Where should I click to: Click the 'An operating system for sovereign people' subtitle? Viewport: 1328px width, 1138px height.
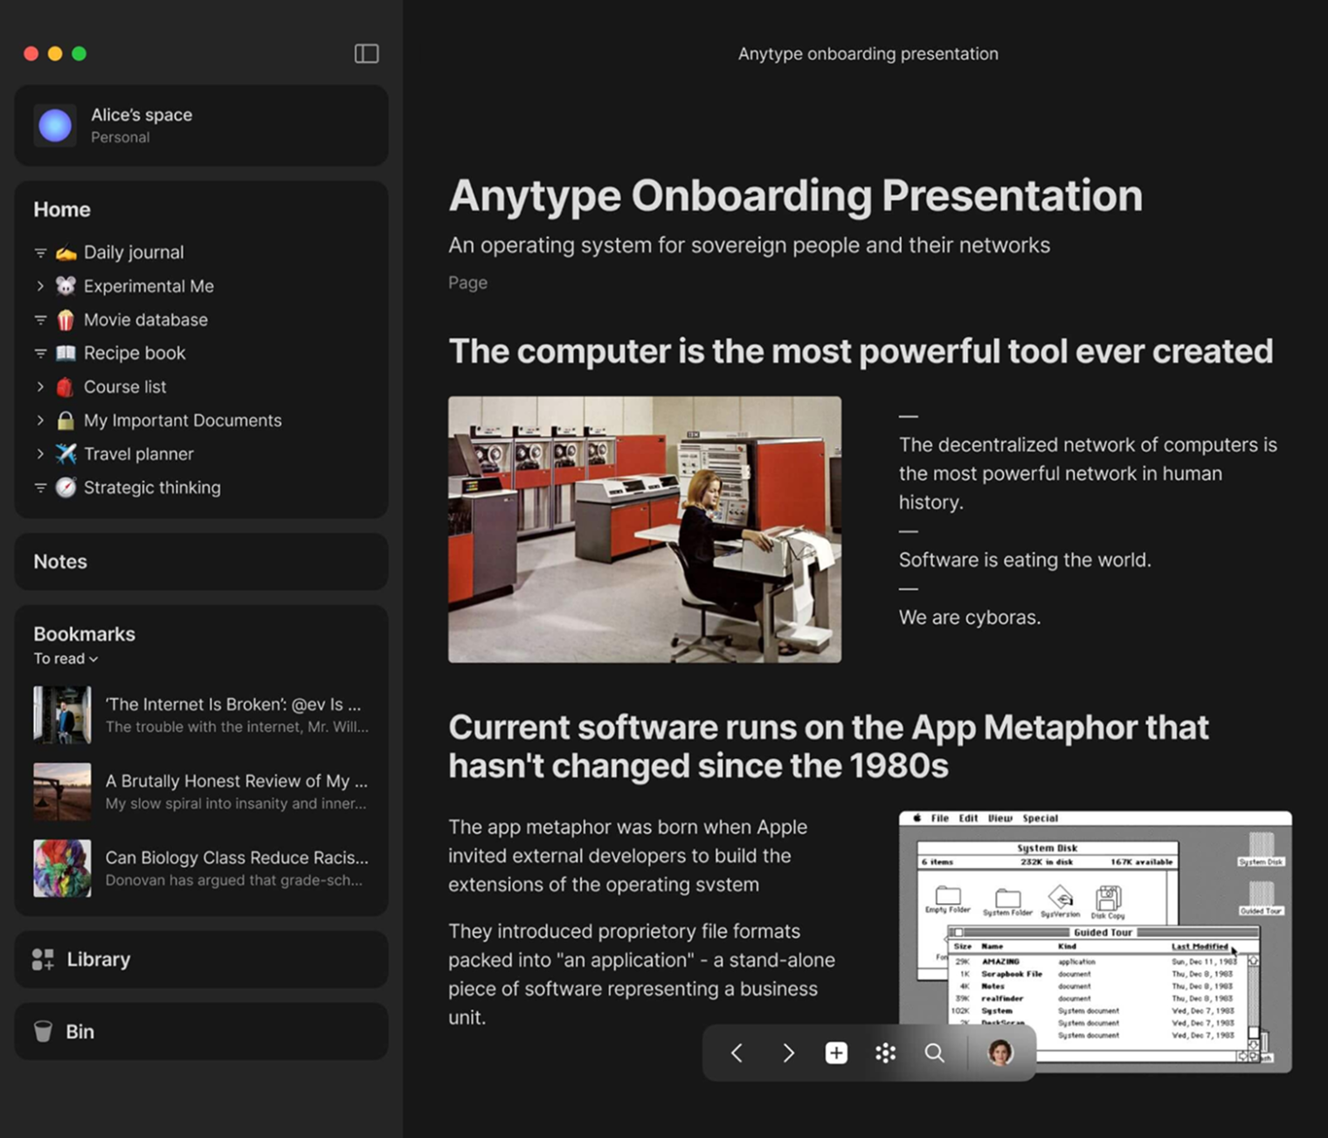click(749, 245)
